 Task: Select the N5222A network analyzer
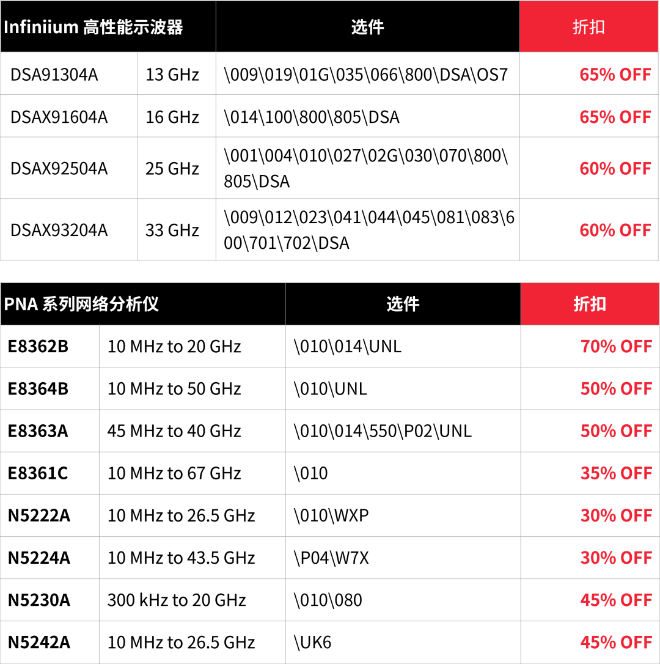(x=39, y=515)
